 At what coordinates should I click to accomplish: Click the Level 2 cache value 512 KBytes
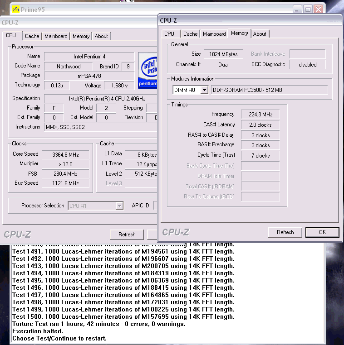(x=141, y=174)
